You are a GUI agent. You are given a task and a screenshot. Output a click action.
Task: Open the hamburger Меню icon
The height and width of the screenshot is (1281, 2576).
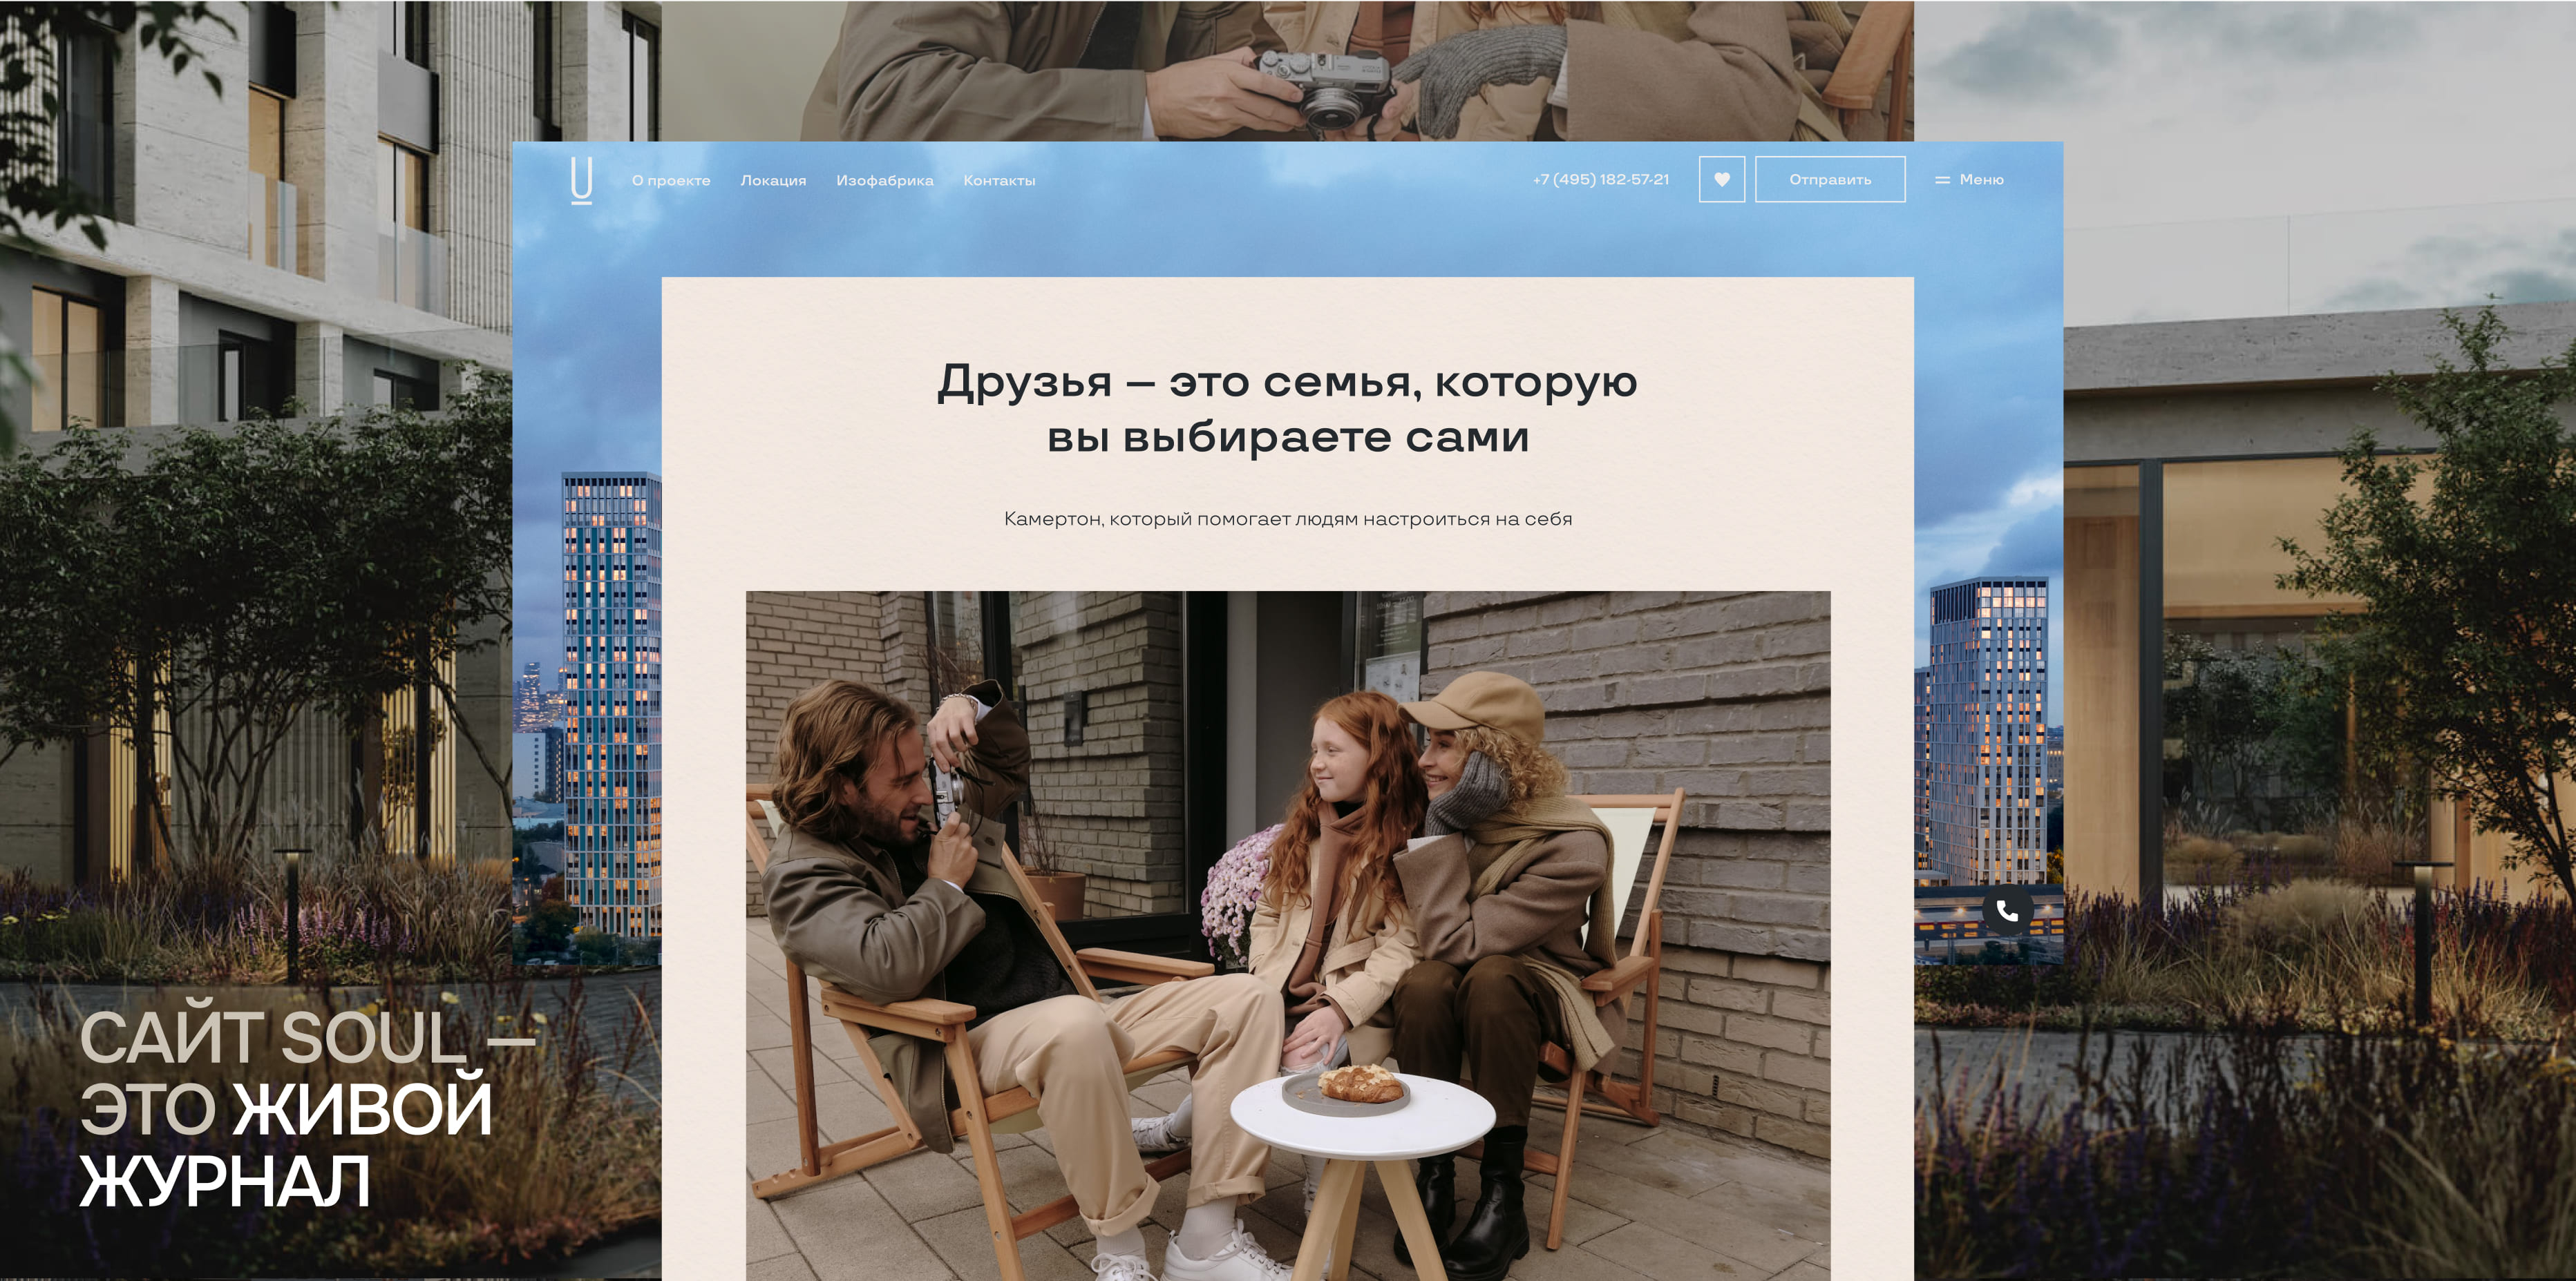click(x=1942, y=180)
